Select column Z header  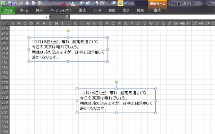[x=170, y=24]
